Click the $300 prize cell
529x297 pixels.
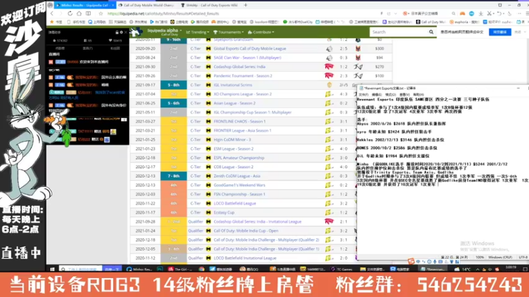pos(380,48)
